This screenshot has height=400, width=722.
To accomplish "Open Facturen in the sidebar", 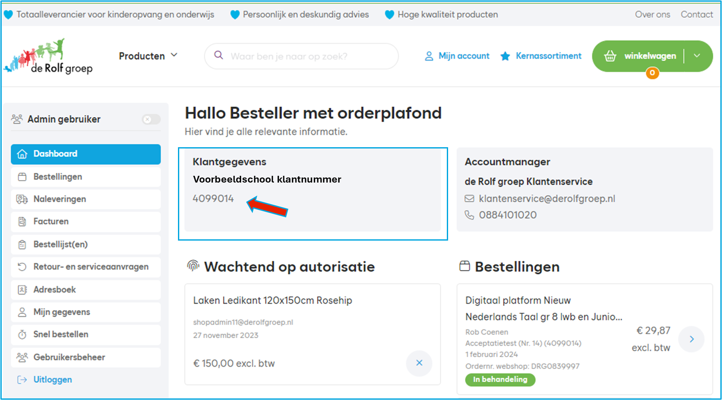I will pos(86,222).
